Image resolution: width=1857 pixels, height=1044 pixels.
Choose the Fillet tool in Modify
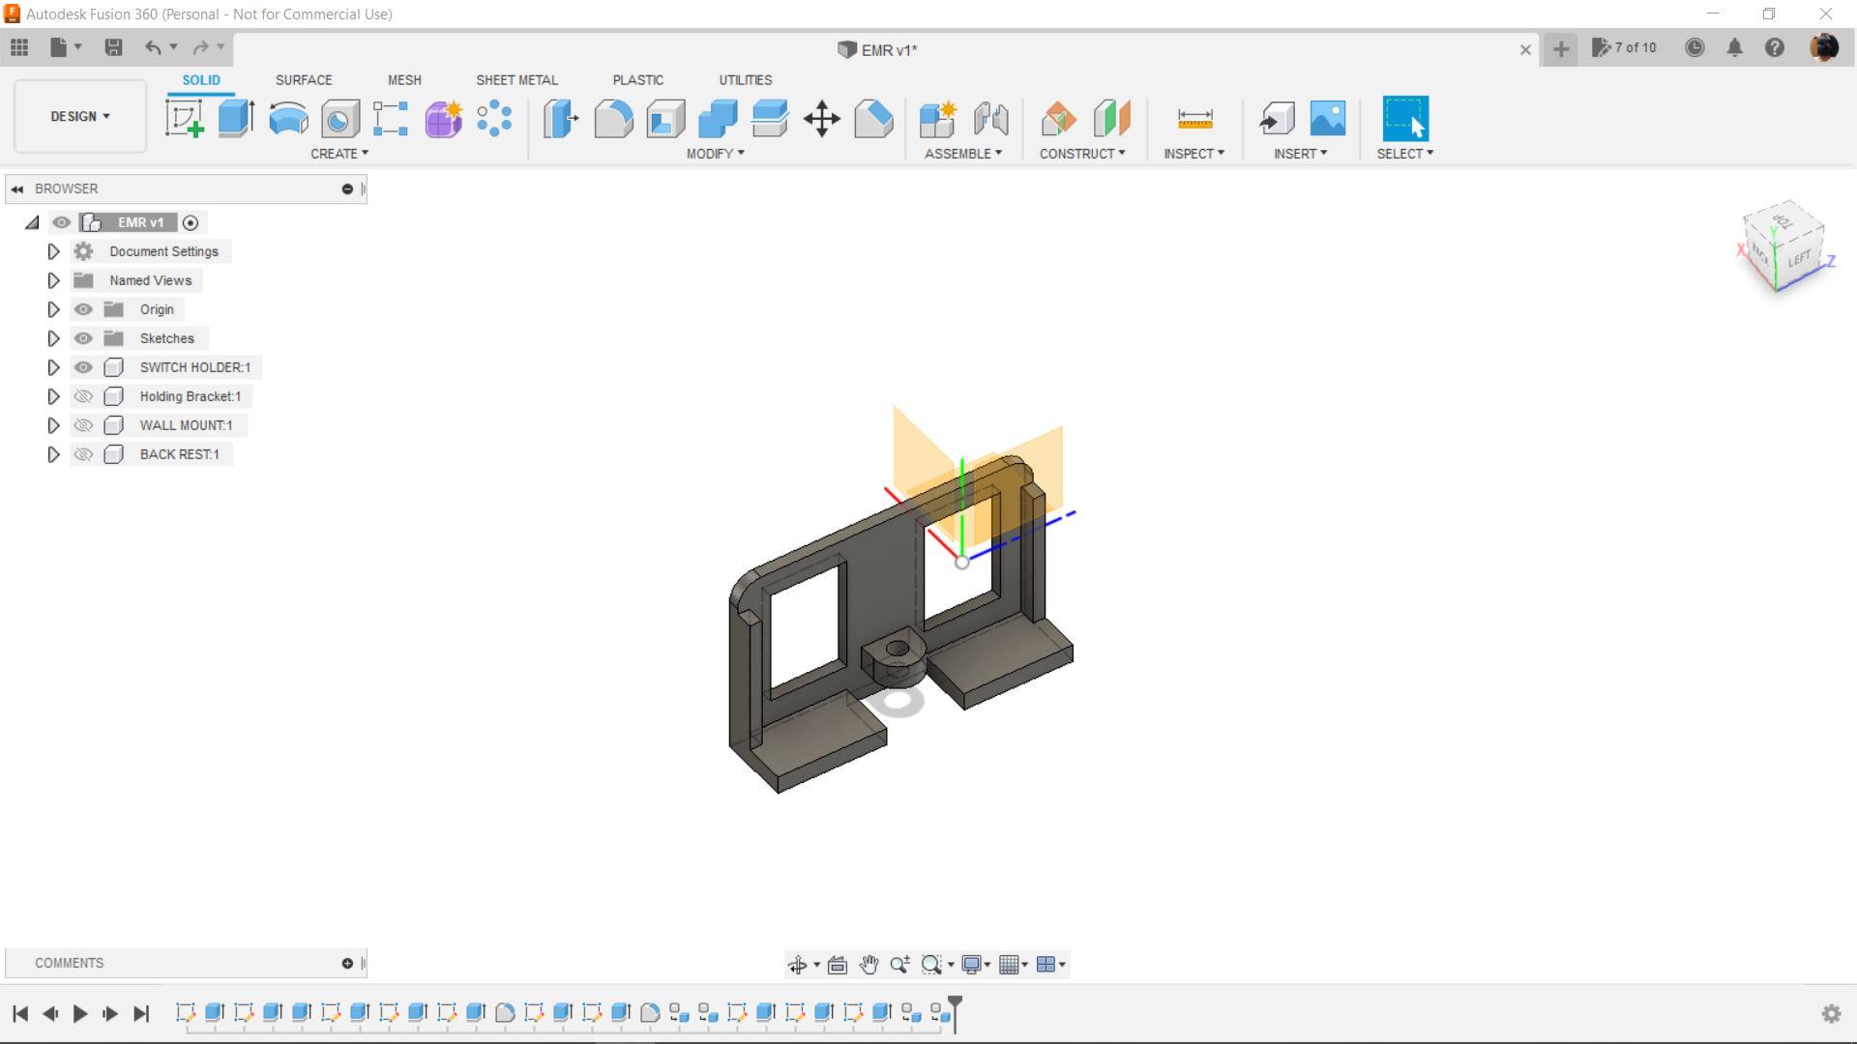(x=613, y=119)
